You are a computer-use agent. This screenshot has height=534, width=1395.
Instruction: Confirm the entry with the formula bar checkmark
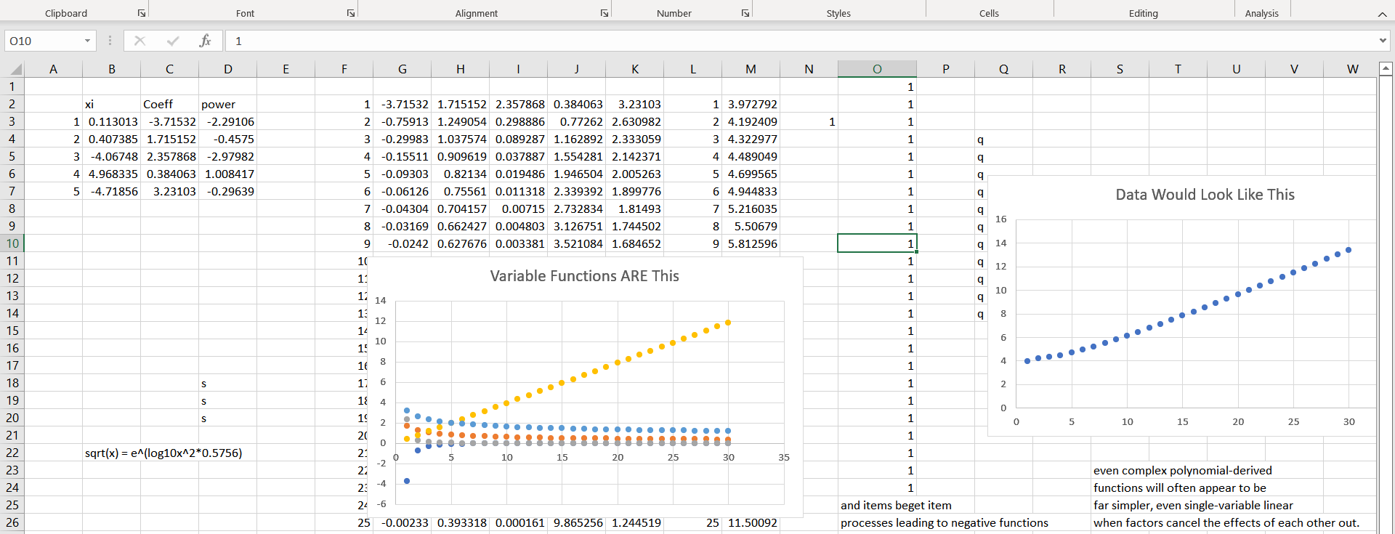coord(173,41)
